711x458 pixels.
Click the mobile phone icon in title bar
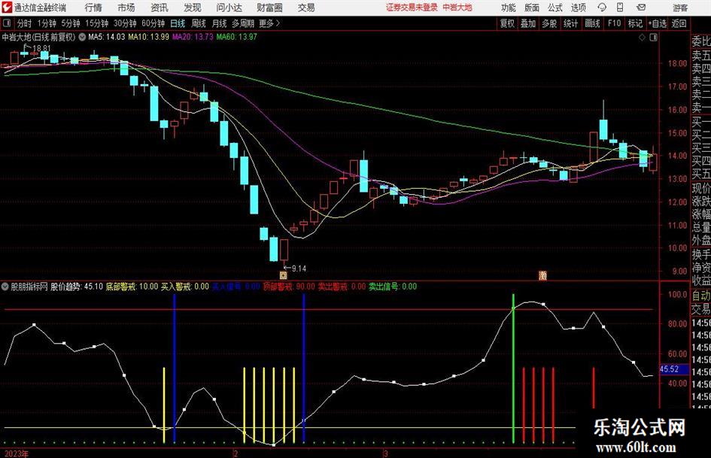[620, 8]
